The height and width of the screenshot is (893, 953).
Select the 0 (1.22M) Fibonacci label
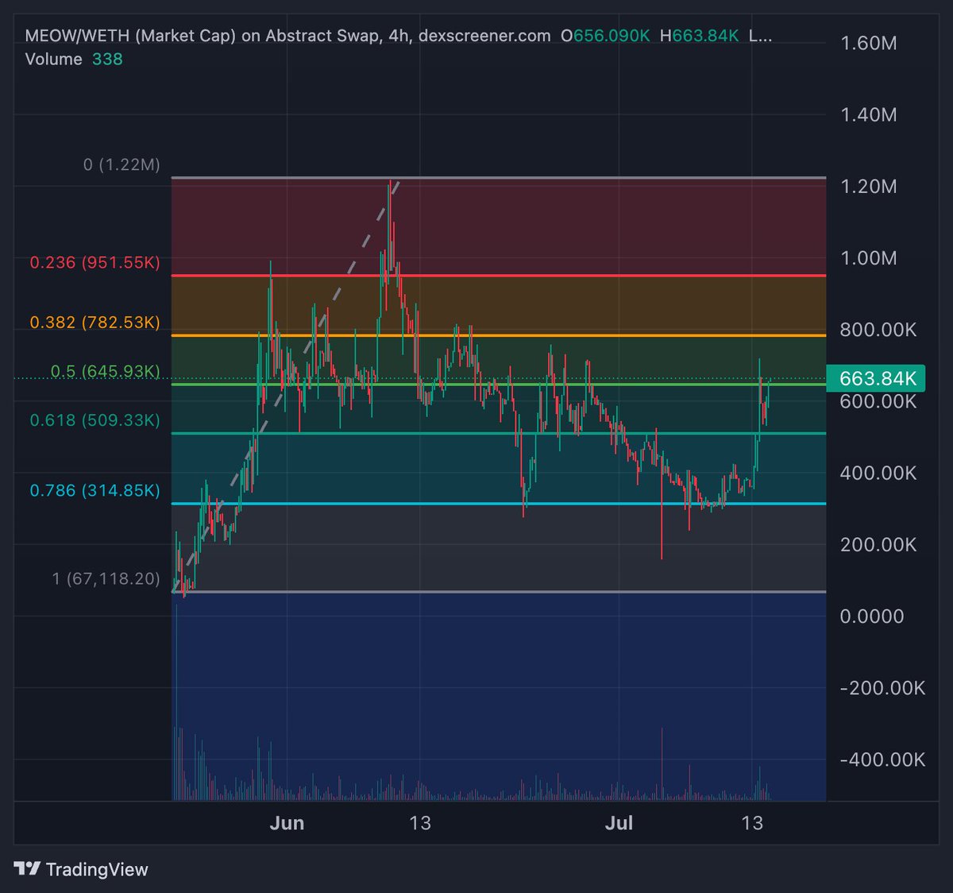(122, 164)
